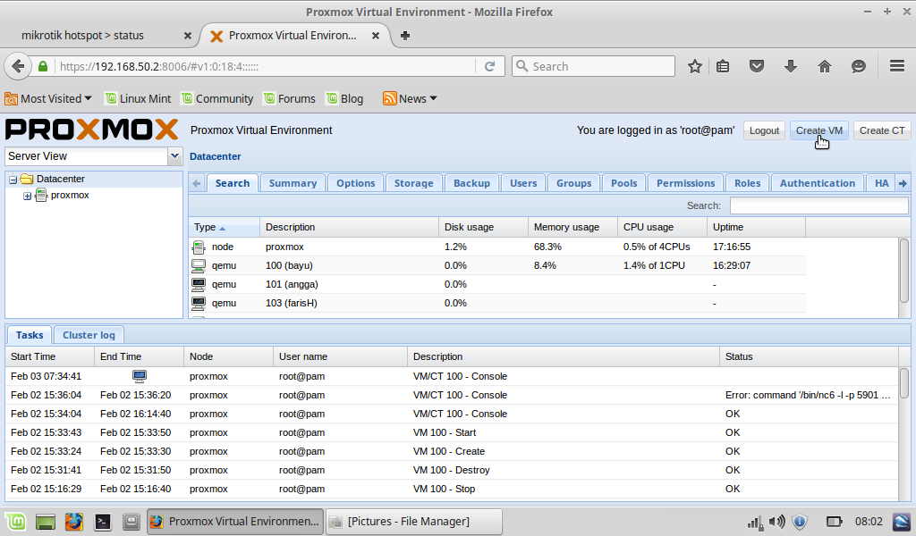Viewport: 916px width, 536px height.
Task: Open the Backup tab
Action: coord(471,183)
